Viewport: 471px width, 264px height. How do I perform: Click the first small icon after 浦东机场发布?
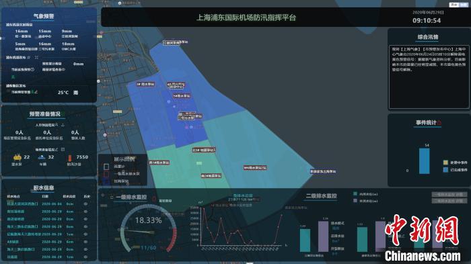tap(29, 57)
